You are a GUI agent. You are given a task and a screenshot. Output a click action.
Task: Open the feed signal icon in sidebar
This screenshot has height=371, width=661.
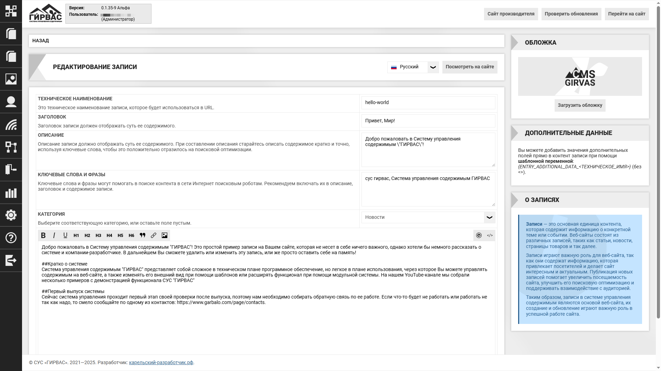click(x=11, y=124)
